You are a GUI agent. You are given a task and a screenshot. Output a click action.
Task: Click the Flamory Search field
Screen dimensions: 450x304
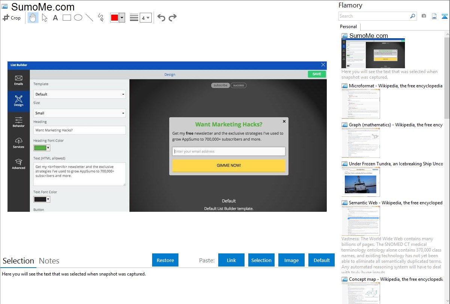(x=374, y=16)
